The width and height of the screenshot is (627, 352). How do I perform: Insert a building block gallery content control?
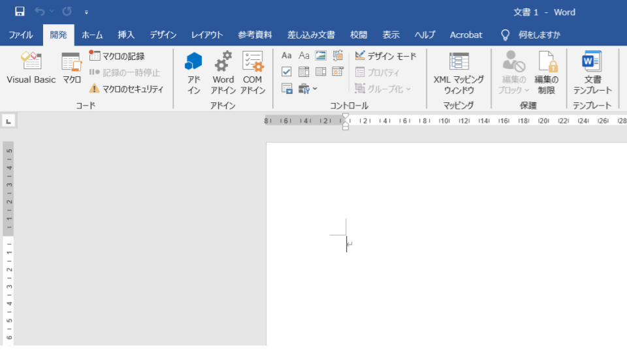pos(338,55)
